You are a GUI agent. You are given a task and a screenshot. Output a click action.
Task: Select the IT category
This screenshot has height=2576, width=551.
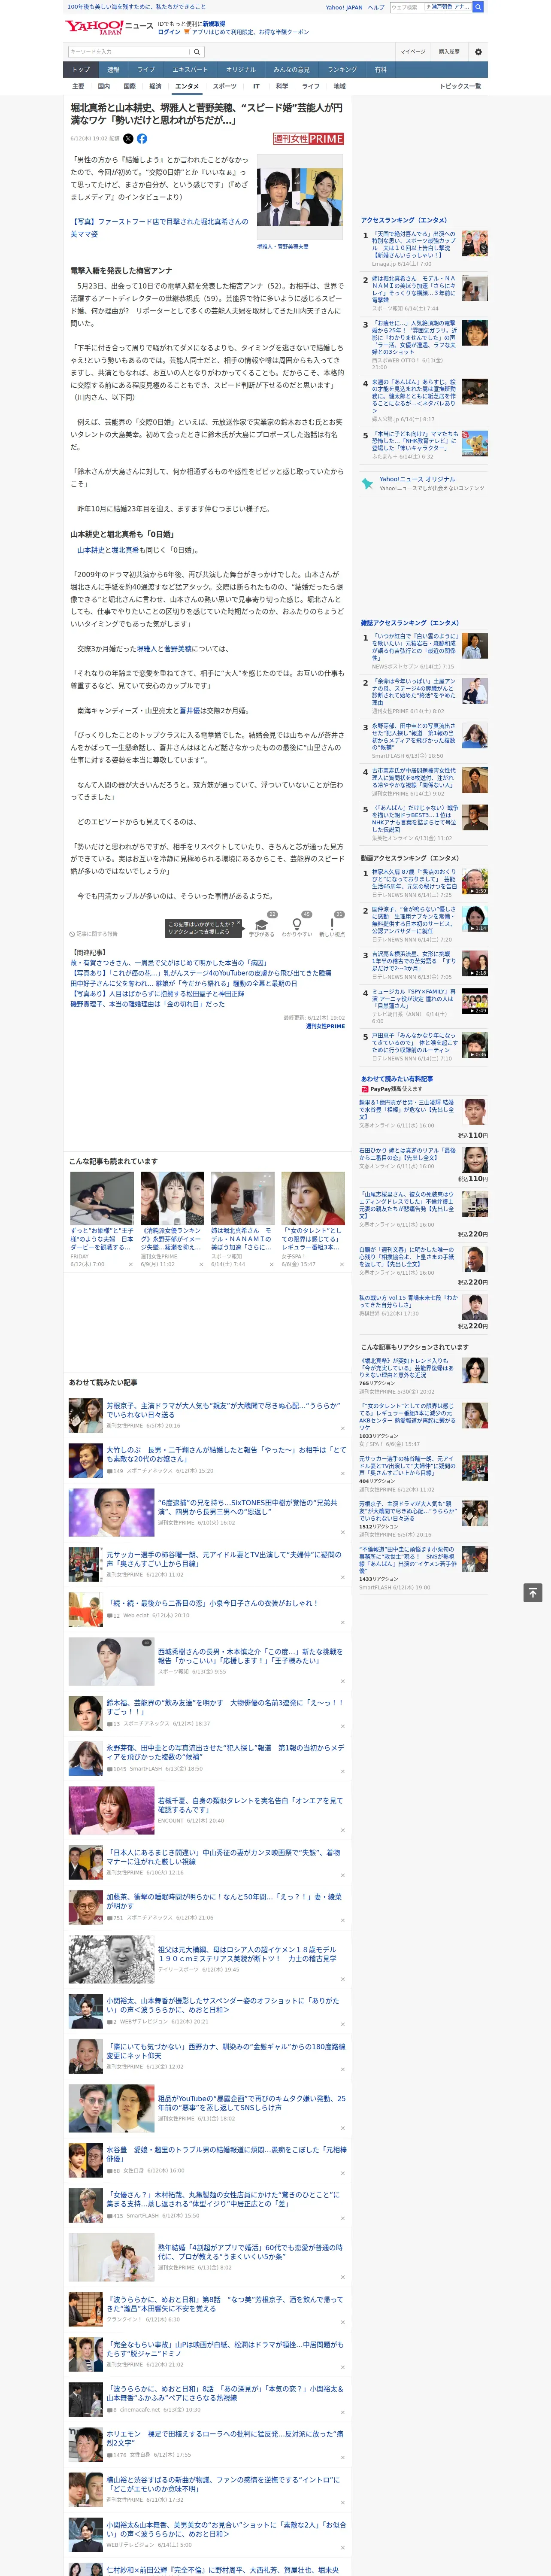pos(257,86)
